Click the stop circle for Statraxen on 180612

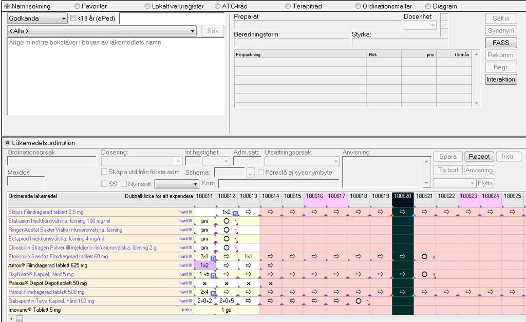click(x=227, y=221)
